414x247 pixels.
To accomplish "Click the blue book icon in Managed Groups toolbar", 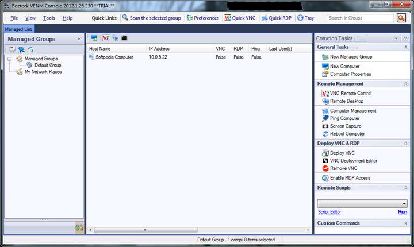I will click(x=21, y=49).
